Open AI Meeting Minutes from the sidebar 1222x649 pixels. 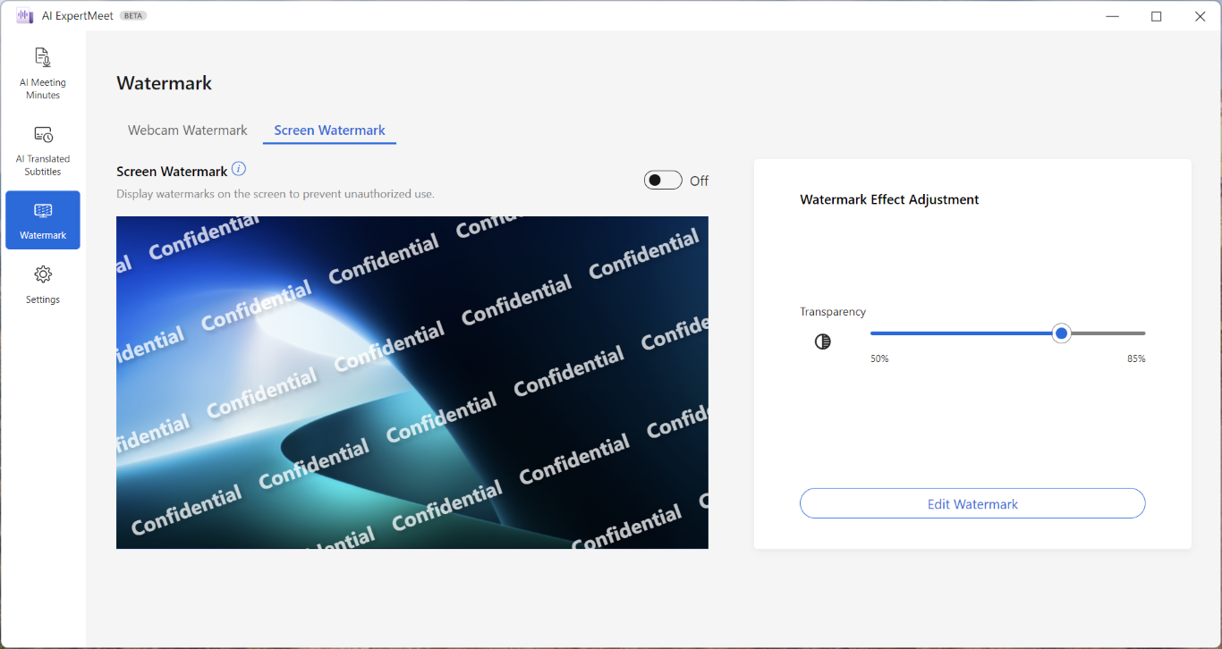coord(43,73)
